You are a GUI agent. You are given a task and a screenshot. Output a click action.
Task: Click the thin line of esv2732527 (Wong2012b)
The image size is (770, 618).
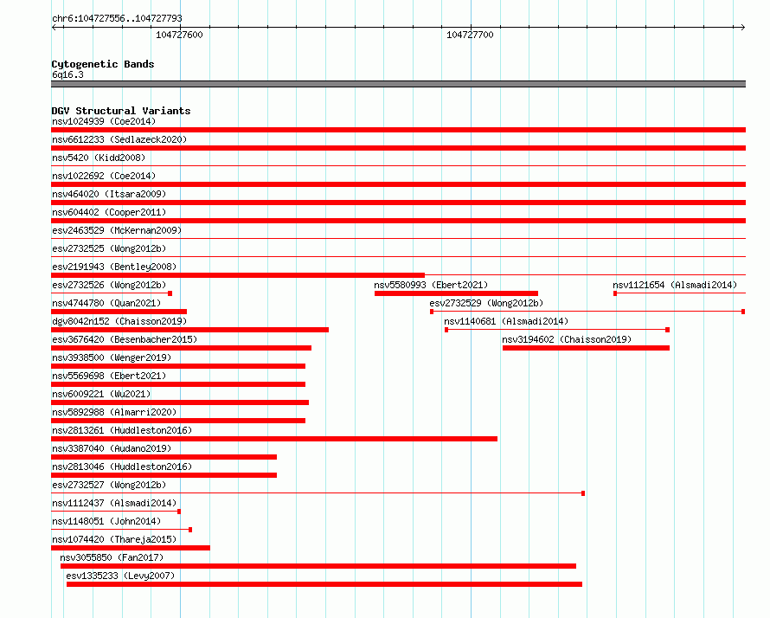point(318,492)
